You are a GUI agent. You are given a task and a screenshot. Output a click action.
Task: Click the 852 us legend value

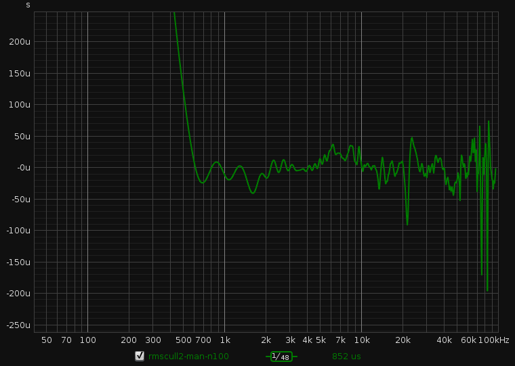pos(346,356)
